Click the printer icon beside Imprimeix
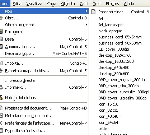 pyautogui.click(x=1, y=87)
